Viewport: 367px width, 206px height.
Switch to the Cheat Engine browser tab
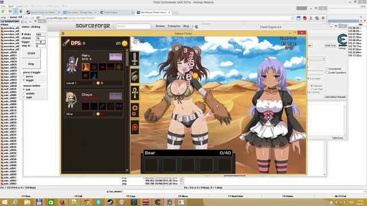[x=116, y=12]
